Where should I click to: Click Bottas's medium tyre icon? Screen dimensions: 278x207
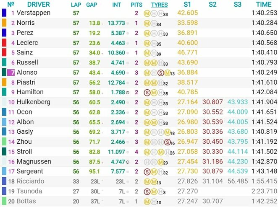[x=147, y=202]
